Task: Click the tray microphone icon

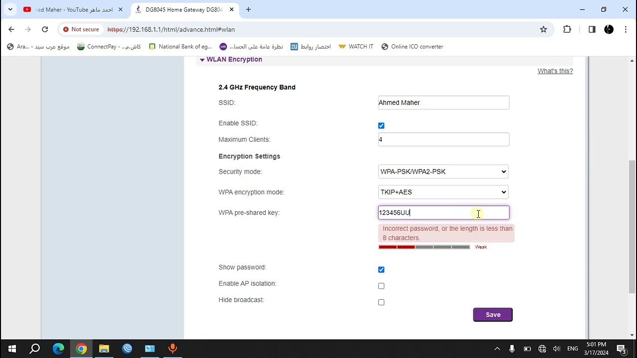Action: tap(512, 349)
